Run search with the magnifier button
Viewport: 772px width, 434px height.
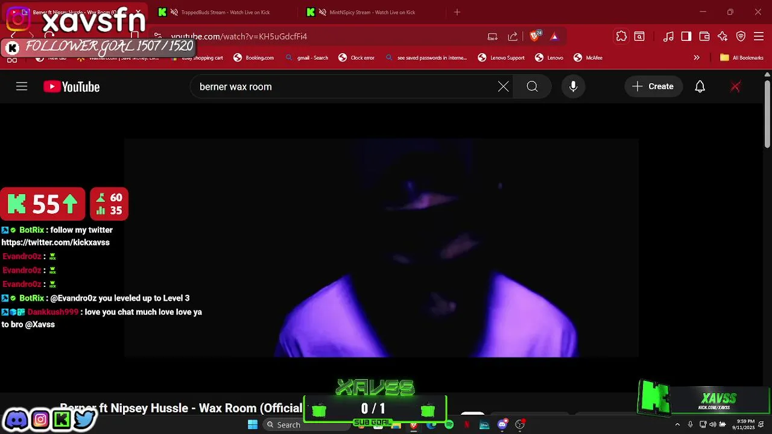[532, 87]
